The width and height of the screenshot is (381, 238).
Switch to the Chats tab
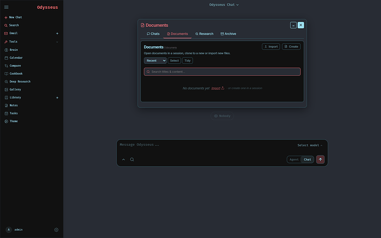point(153,34)
